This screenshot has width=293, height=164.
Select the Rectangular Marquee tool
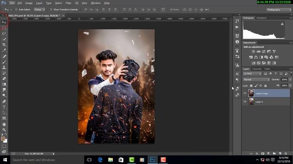coord(4,28)
